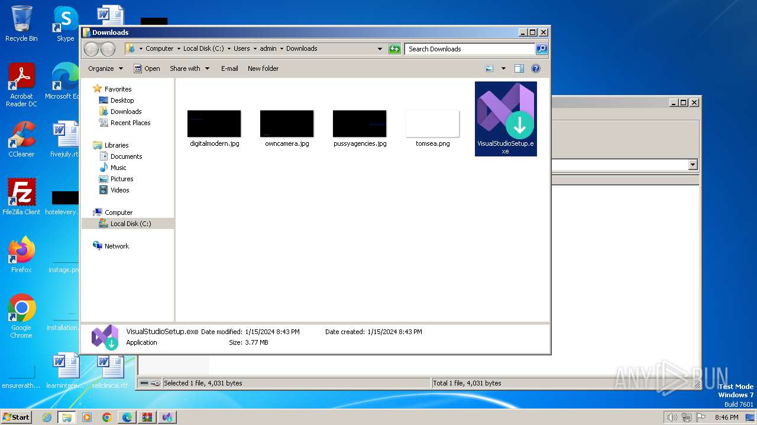The height and width of the screenshot is (425, 757).
Task: Open Acrobat Reader DC desktop icon
Action: 21,86
